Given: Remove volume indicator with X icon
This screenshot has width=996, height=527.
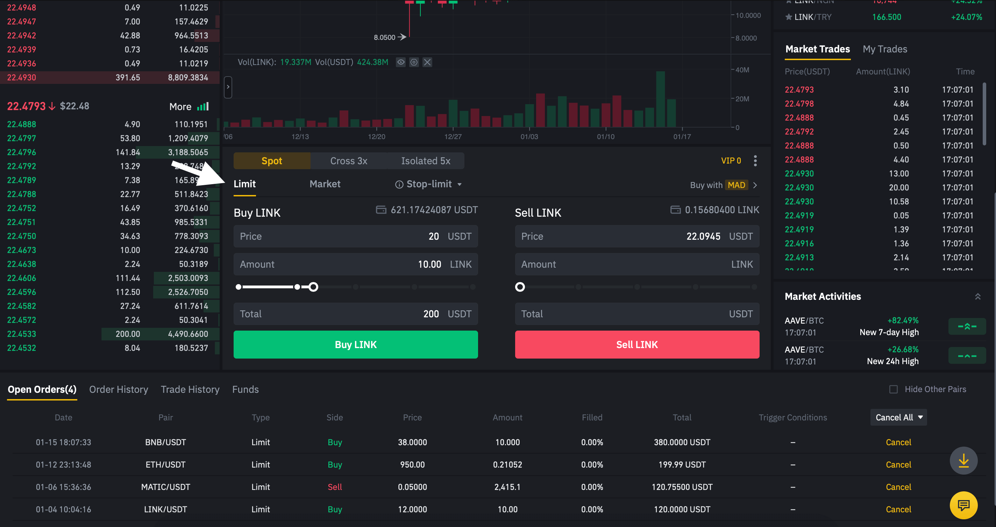Looking at the screenshot, I should (427, 62).
